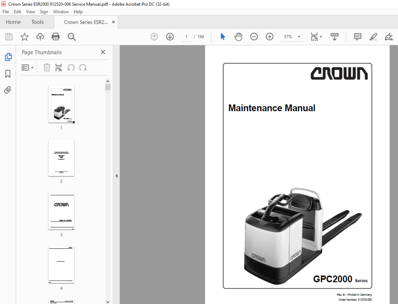Print the document
The height and width of the screenshot is (304, 398).
(x=56, y=37)
